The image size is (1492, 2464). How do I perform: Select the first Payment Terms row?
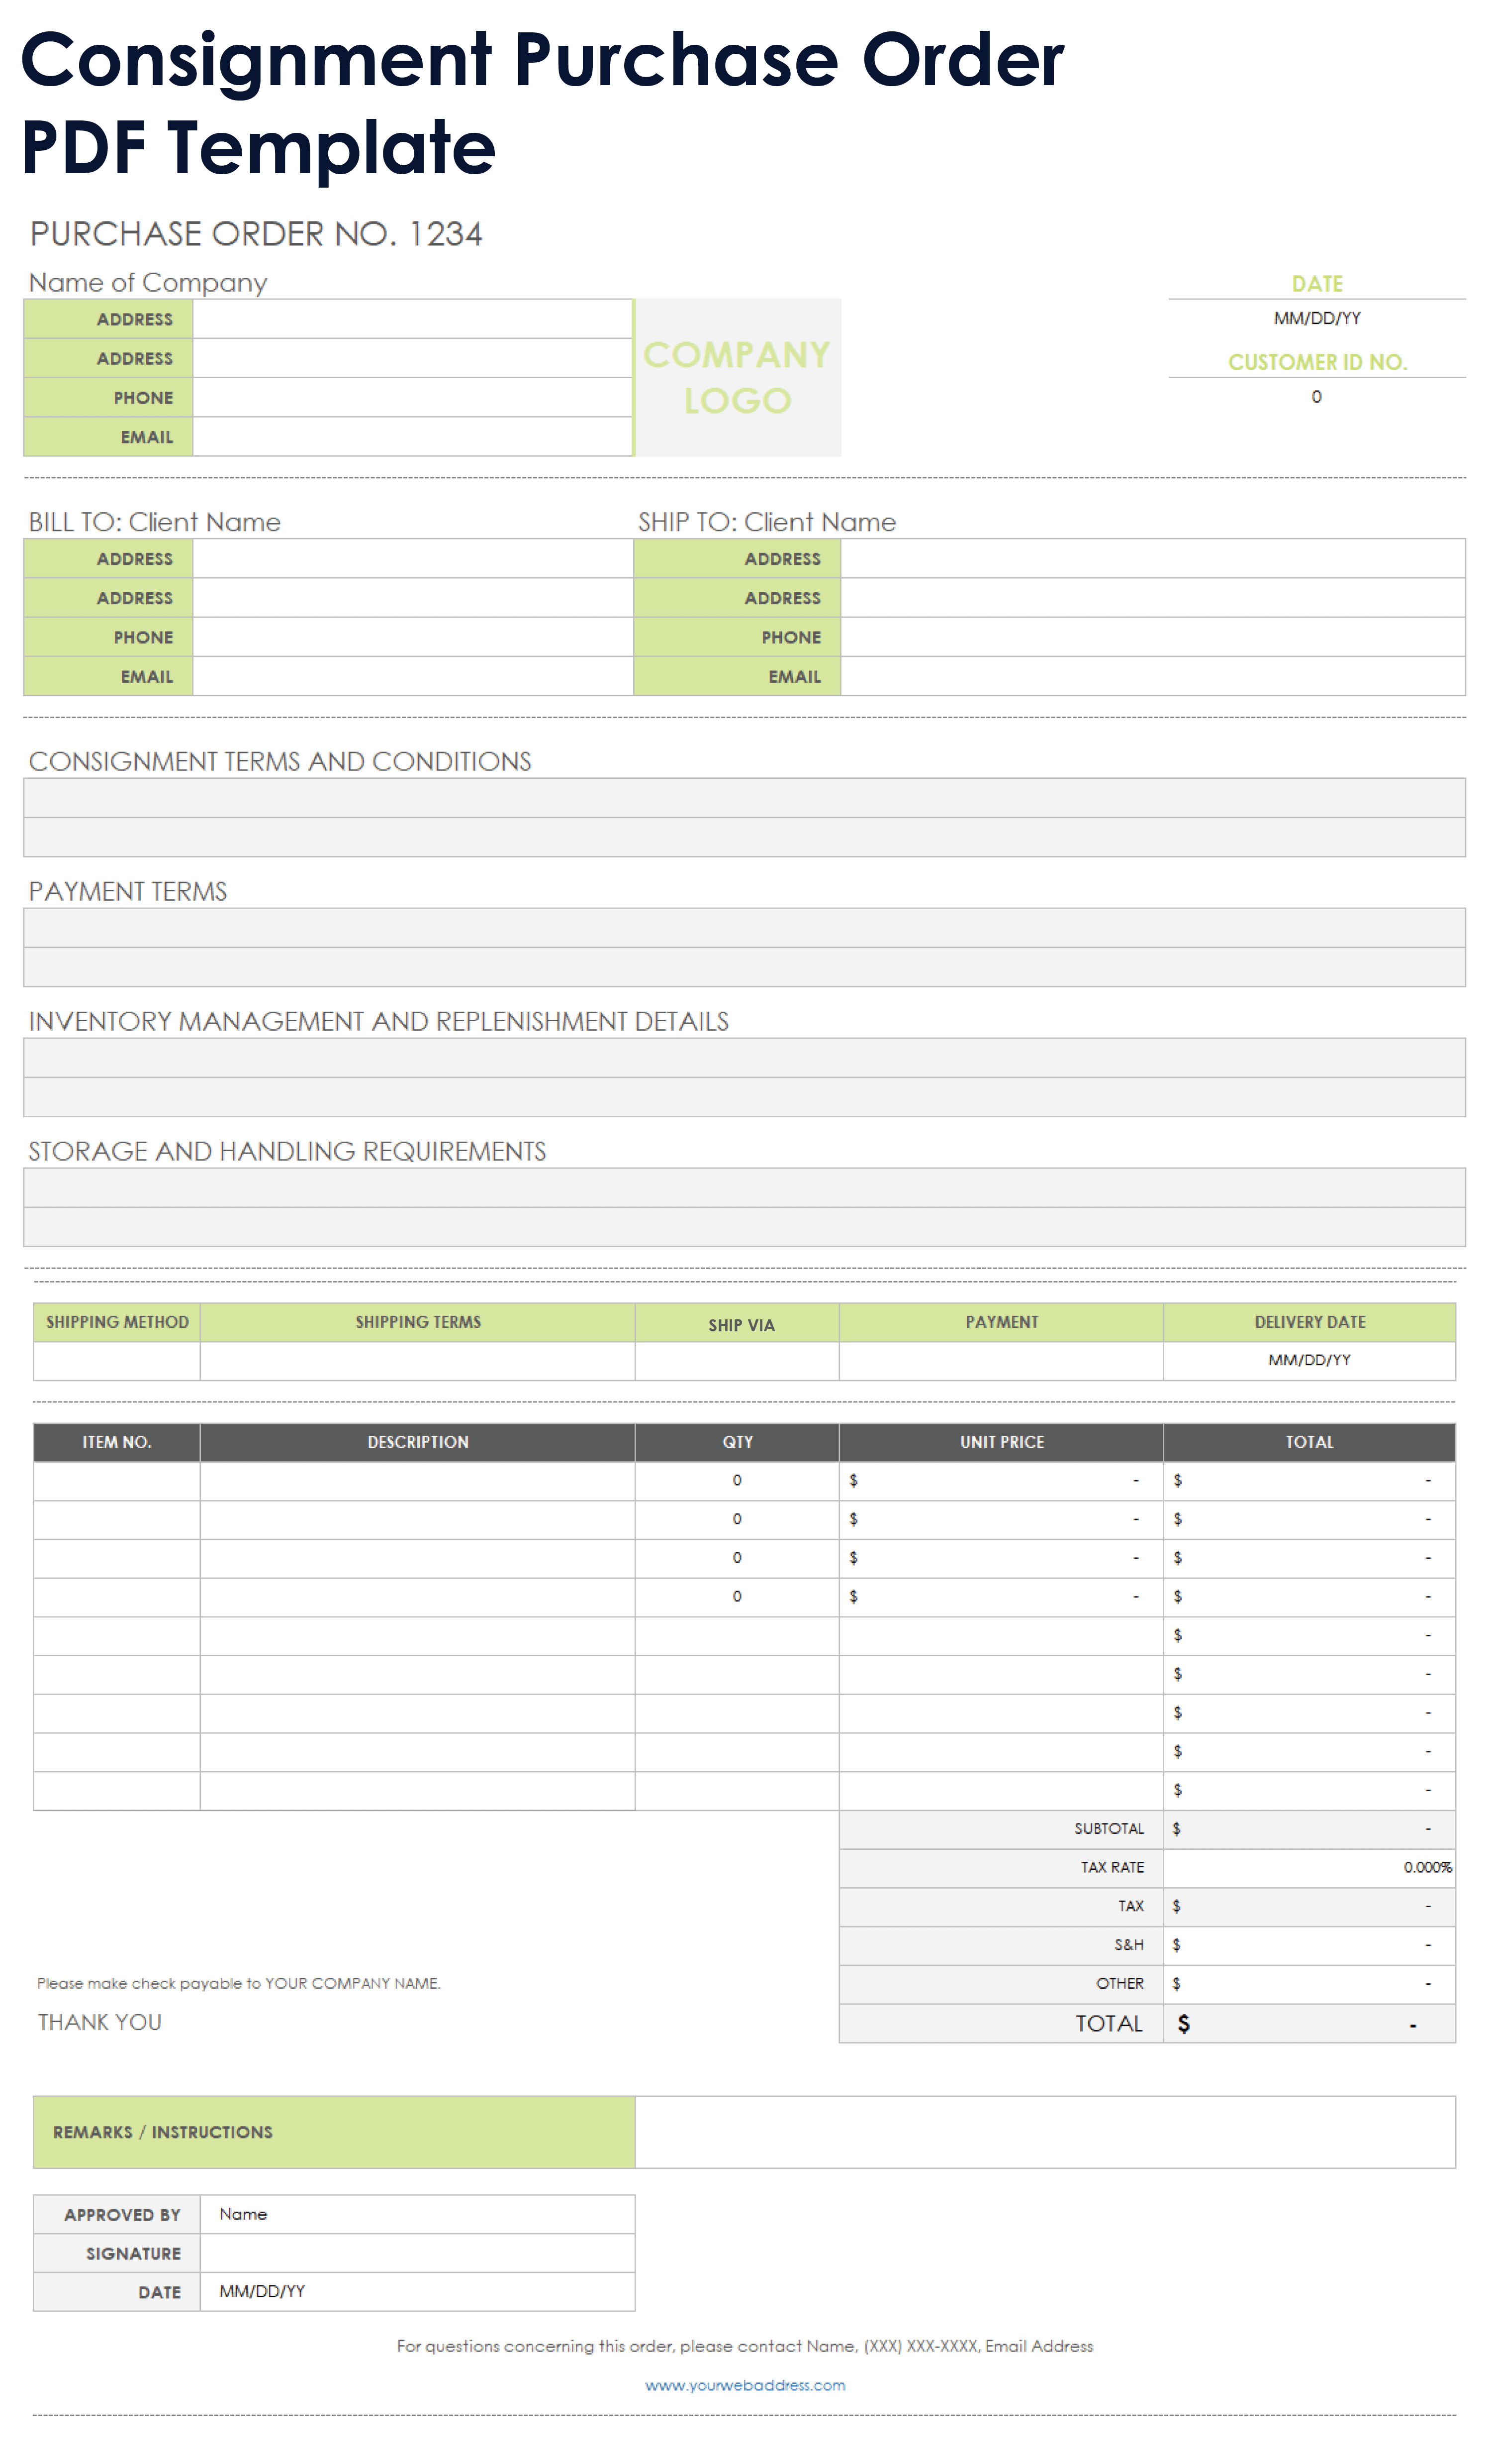click(745, 928)
